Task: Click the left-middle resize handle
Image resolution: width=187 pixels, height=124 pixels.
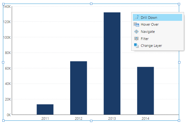Action: [x=3, y=62]
